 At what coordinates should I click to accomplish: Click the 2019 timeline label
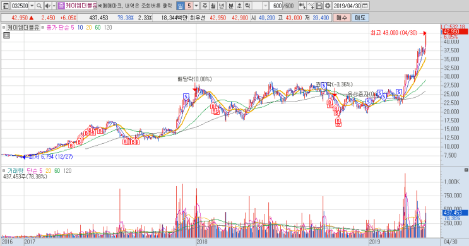click(374, 242)
